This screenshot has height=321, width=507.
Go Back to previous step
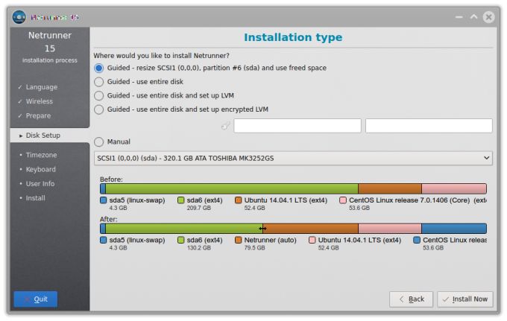(x=412, y=299)
